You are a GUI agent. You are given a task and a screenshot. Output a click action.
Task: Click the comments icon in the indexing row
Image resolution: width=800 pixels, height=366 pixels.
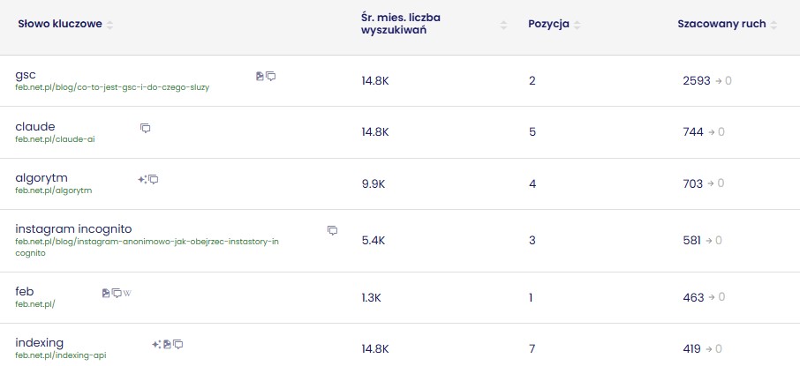pyautogui.click(x=178, y=344)
